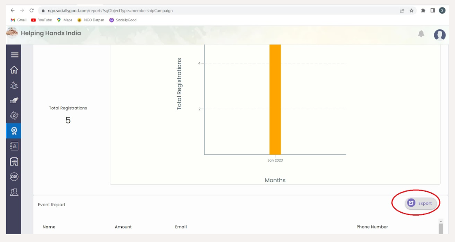455x242 pixels.
Task: Click the Amount column header
Action: tap(123, 227)
